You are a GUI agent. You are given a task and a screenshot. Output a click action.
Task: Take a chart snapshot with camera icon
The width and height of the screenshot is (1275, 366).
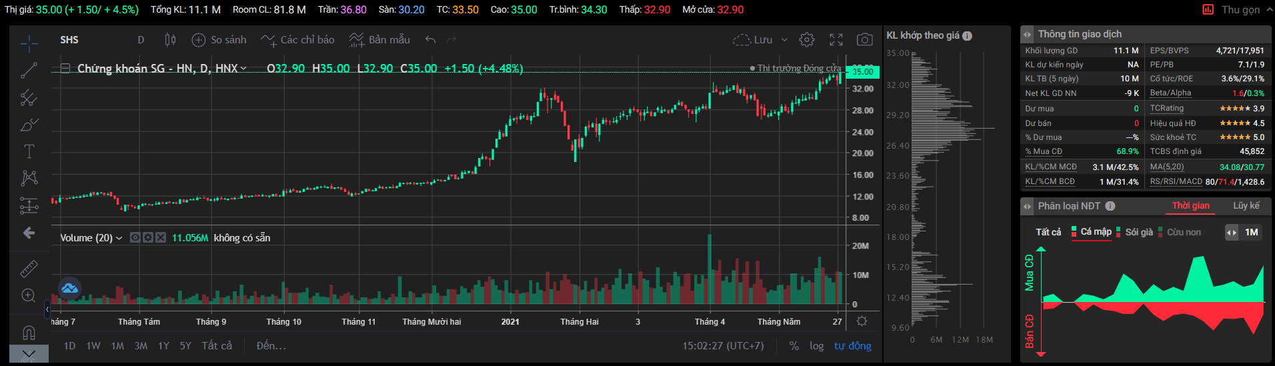tap(864, 40)
